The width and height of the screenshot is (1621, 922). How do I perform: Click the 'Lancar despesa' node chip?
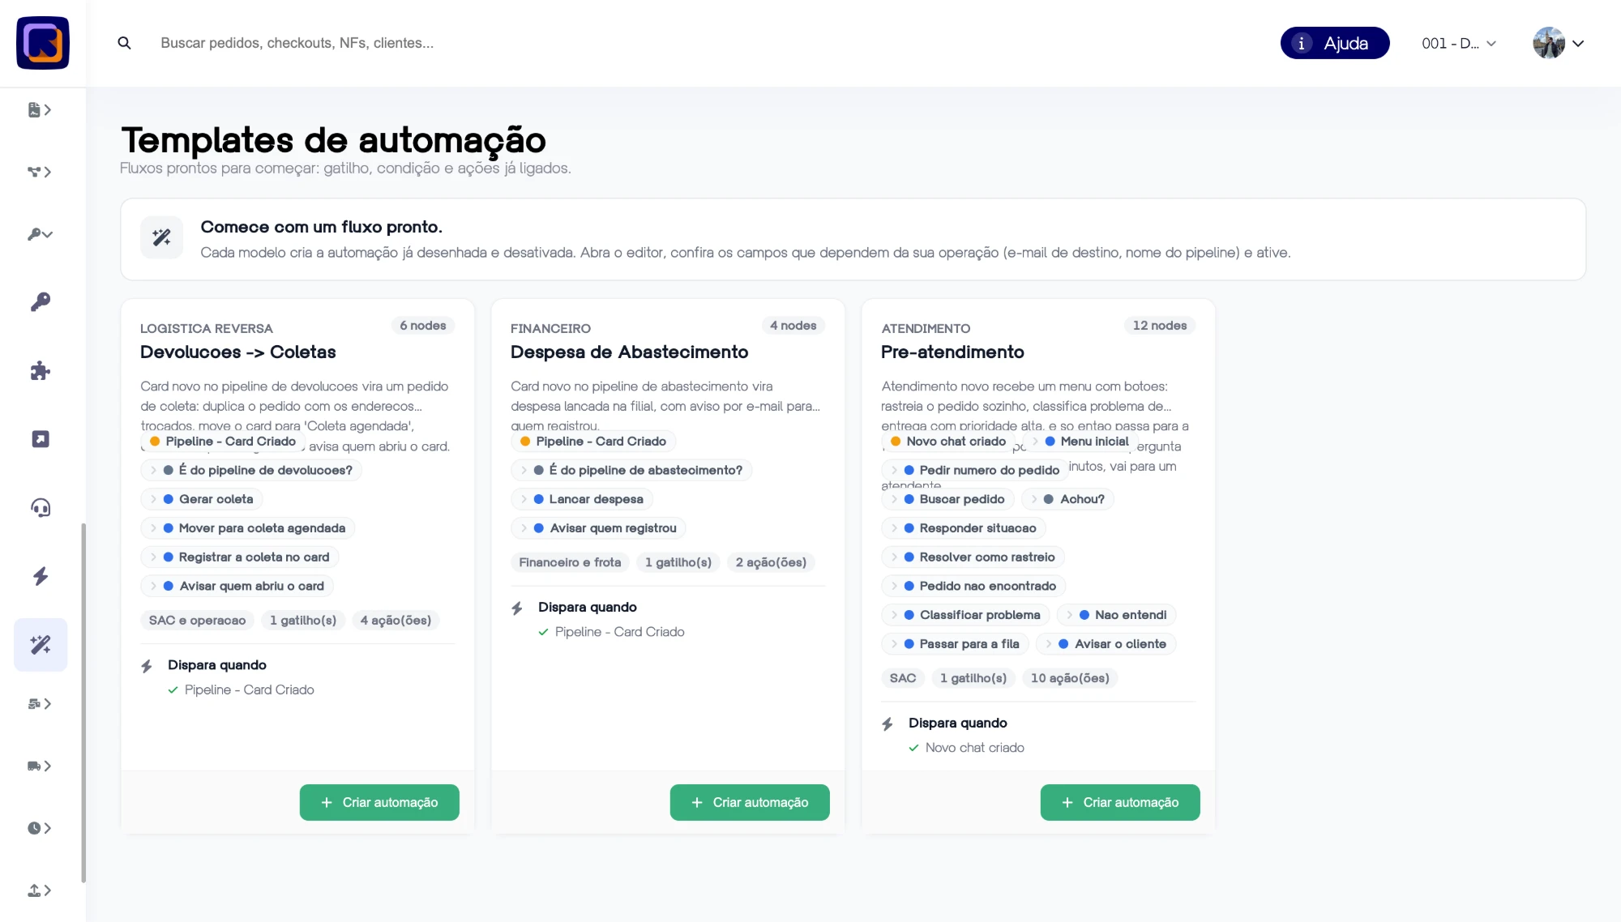pos(582,499)
